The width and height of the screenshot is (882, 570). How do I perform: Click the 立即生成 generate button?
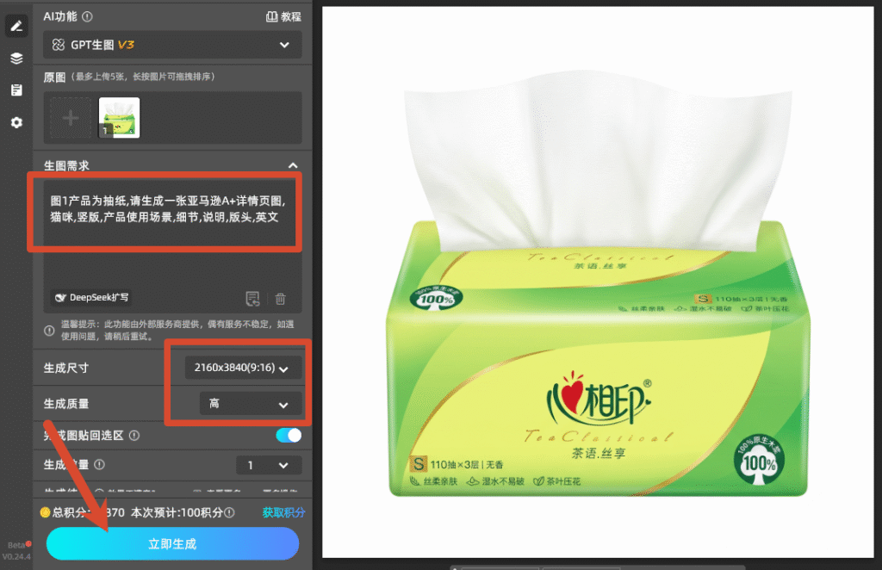click(172, 543)
